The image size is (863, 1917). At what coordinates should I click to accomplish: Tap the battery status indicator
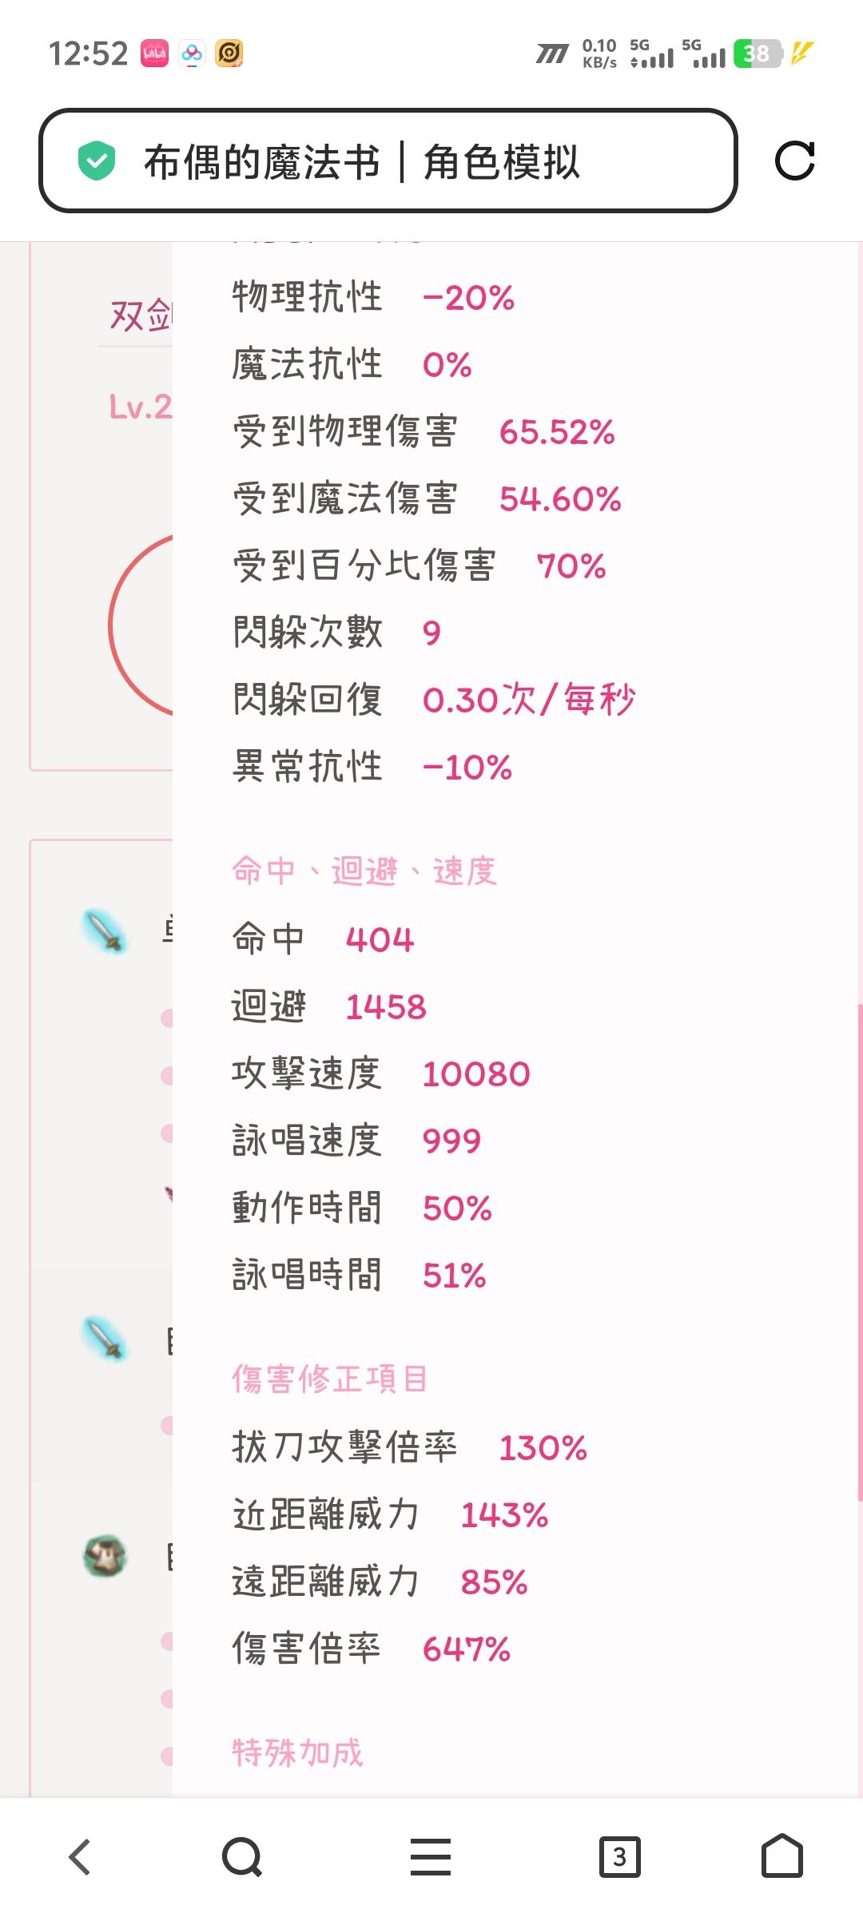758,54
